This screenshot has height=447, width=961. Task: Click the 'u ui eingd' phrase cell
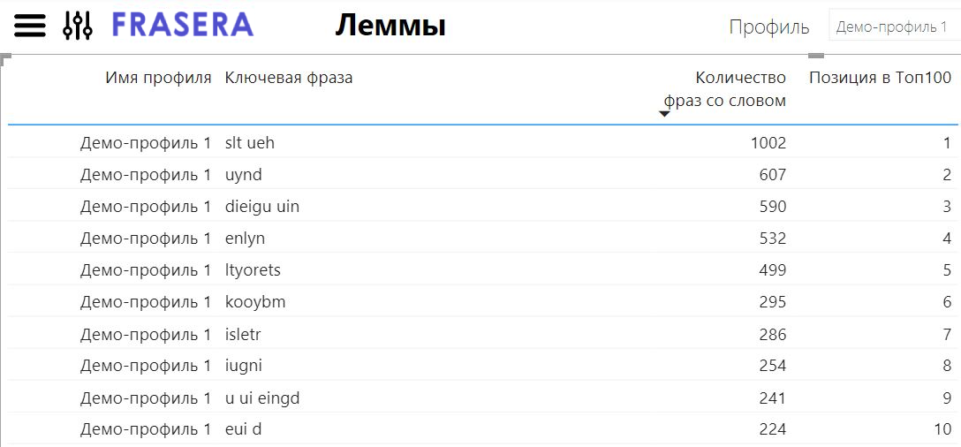262,398
